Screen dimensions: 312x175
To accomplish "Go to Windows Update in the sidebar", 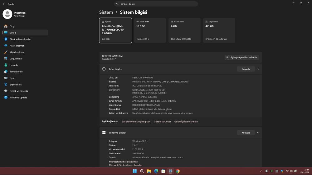I will (x=18, y=98).
